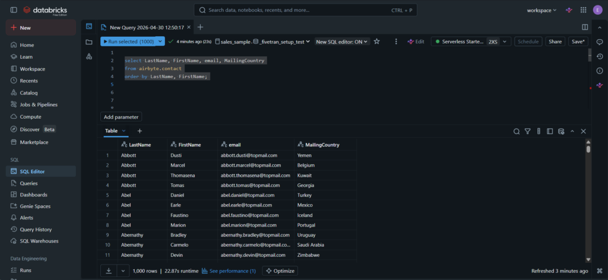Toggle the New SQL editor: ON dropdown
Viewport: 608px width, 280px height.
pyautogui.click(x=342, y=42)
